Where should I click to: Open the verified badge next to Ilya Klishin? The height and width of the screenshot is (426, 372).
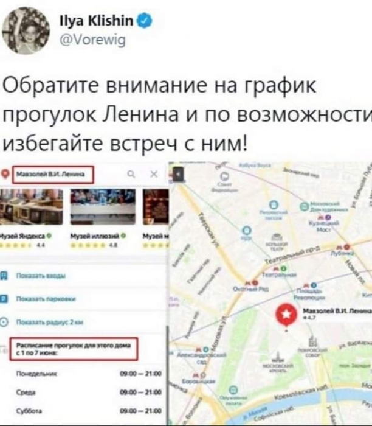146,21
